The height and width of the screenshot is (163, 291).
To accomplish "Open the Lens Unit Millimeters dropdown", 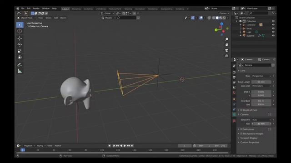I will (x=261, y=86).
